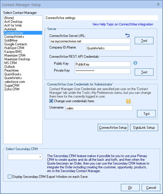Enable Display Secondary CRM Export Window checkbox

[x=10, y=177]
